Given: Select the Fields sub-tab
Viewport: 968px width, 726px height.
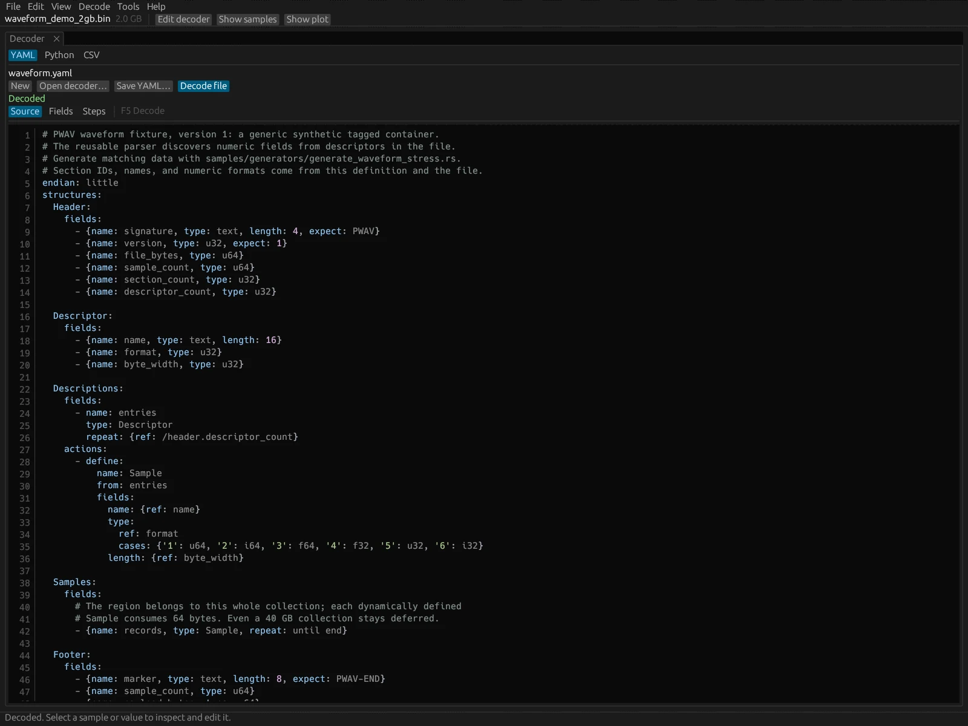Looking at the screenshot, I should pyautogui.click(x=60, y=111).
